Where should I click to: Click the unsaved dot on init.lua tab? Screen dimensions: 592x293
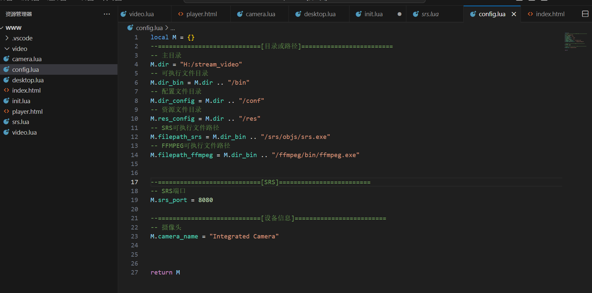click(399, 14)
